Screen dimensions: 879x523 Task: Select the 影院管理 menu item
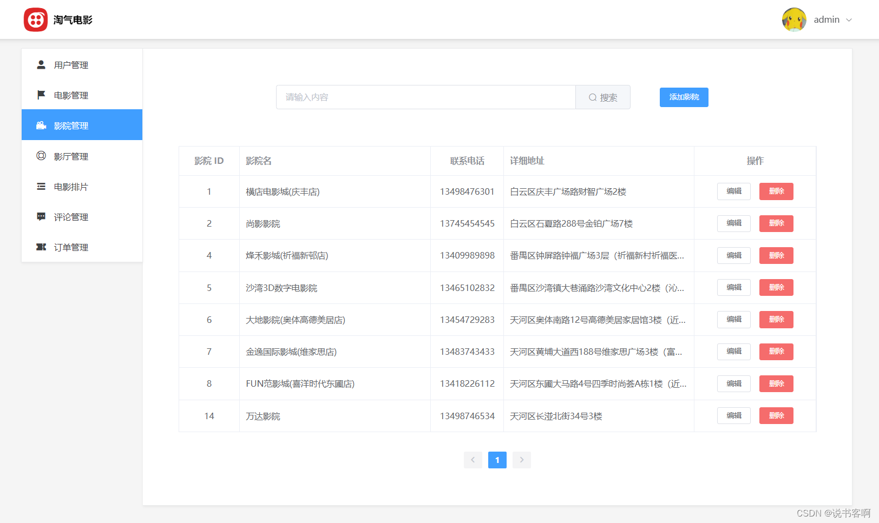point(82,125)
